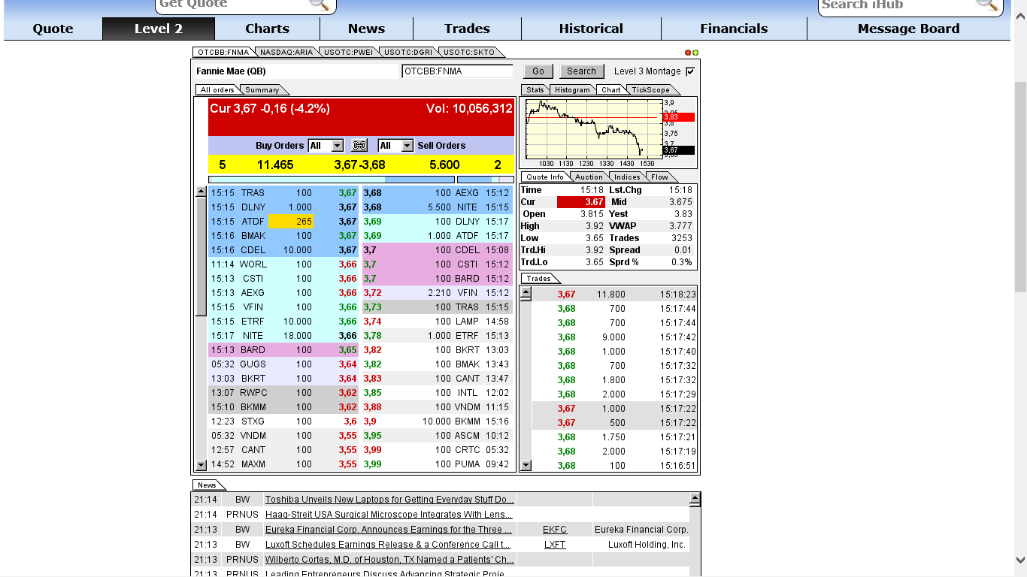Select the WORL buy order row
This screenshot has width=1027, height=577.
(284, 264)
